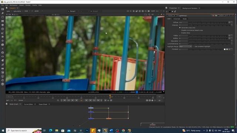Adjust the Diffuse slider
This screenshot has width=237, height=133.
208,23
